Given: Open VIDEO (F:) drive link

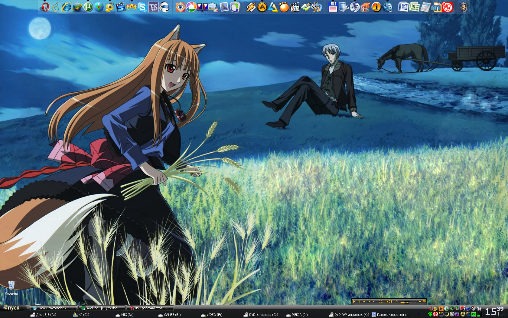Looking at the screenshot, I should click(x=211, y=315).
